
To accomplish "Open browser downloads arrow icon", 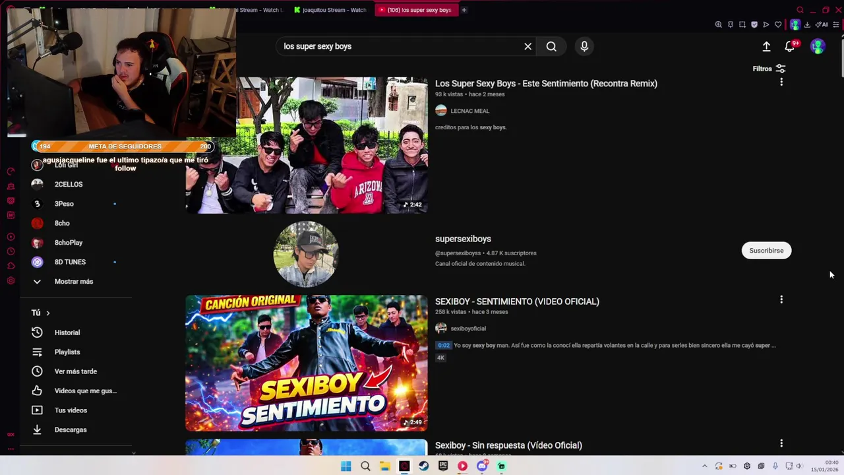I will point(807,24).
